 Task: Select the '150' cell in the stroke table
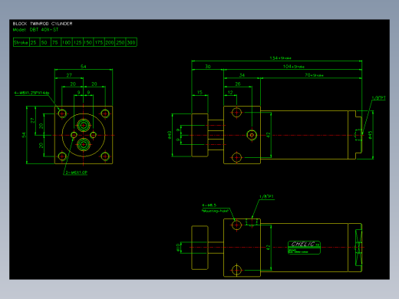click(88, 42)
